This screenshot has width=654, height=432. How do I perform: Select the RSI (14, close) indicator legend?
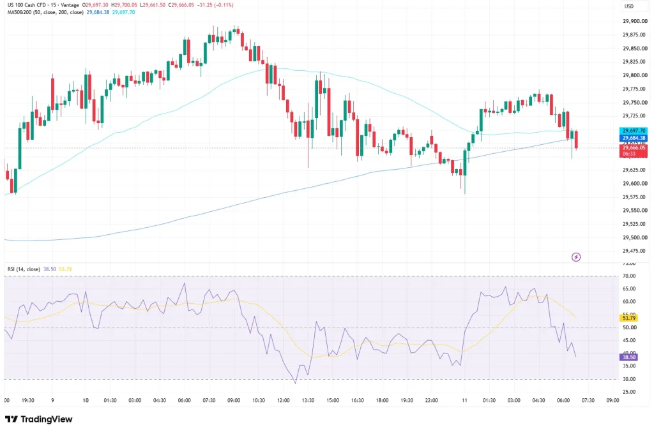pyautogui.click(x=24, y=269)
